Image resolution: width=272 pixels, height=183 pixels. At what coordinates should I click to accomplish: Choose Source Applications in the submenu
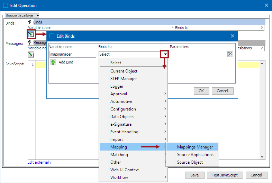click(195, 155)
